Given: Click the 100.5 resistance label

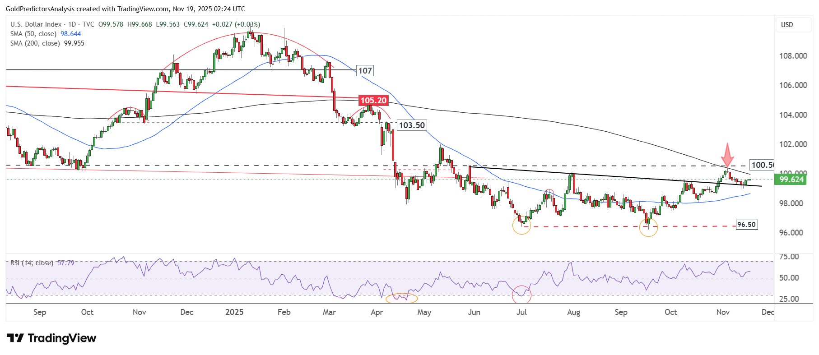Looking at the screenshot, I should click(x=762, y=165).
